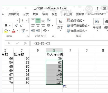Open 页面布局 ribbon tab
Viewport: 108px width, 93px height.
[x=14, y=14]
